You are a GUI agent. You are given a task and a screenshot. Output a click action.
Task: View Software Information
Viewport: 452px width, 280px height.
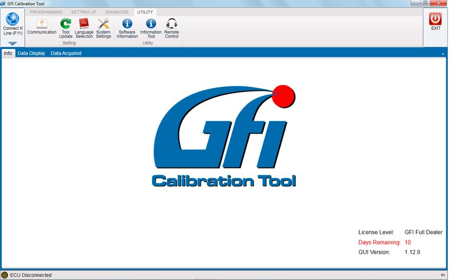pos(127,27)
